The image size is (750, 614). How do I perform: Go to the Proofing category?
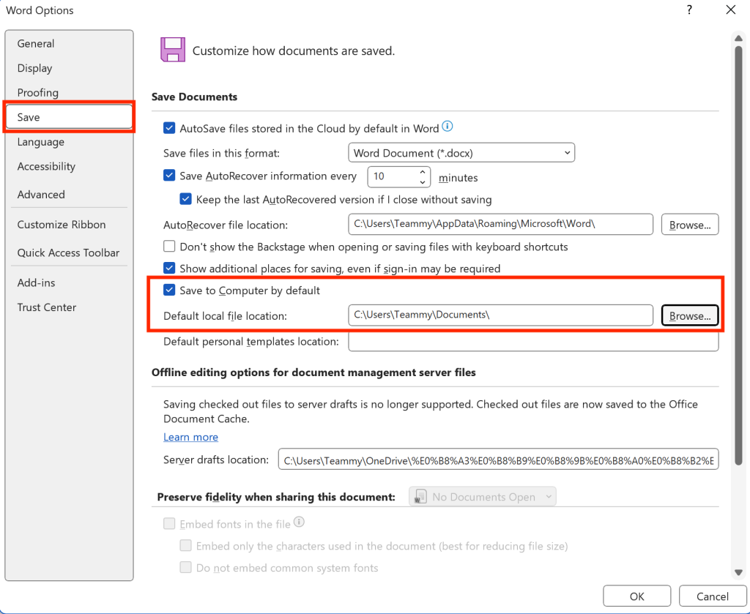(38, 93)
